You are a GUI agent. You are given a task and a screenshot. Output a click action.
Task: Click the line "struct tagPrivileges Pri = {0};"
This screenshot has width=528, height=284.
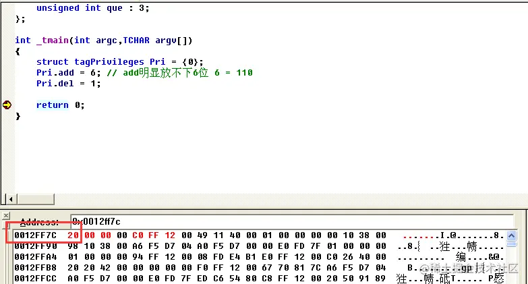120,62
